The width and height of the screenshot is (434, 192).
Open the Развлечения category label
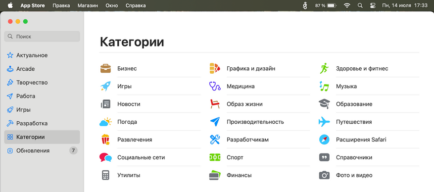135,140
